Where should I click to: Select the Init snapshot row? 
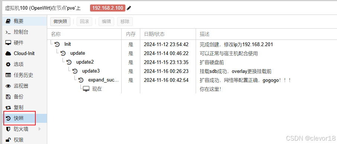coord(192,44)
